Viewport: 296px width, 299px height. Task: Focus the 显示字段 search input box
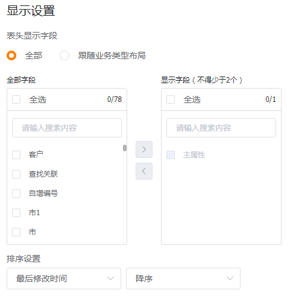[x=221, y=128]
